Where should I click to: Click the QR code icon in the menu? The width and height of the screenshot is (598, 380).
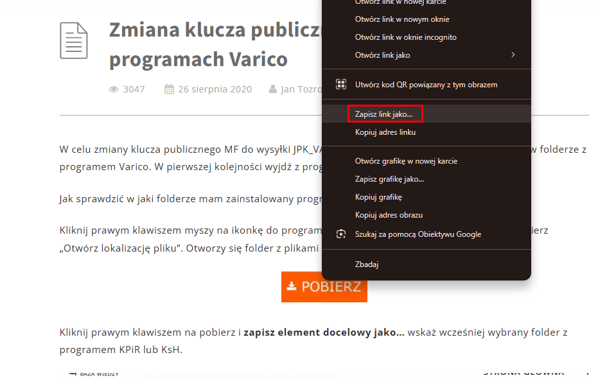click(x=341, y=84)
